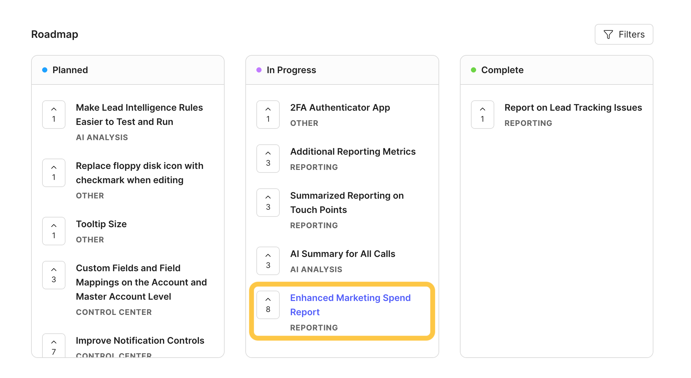Upvote Make Lead Intelligence Rules item
This screenshot has width=691, height=378.
tap(54, 115)
